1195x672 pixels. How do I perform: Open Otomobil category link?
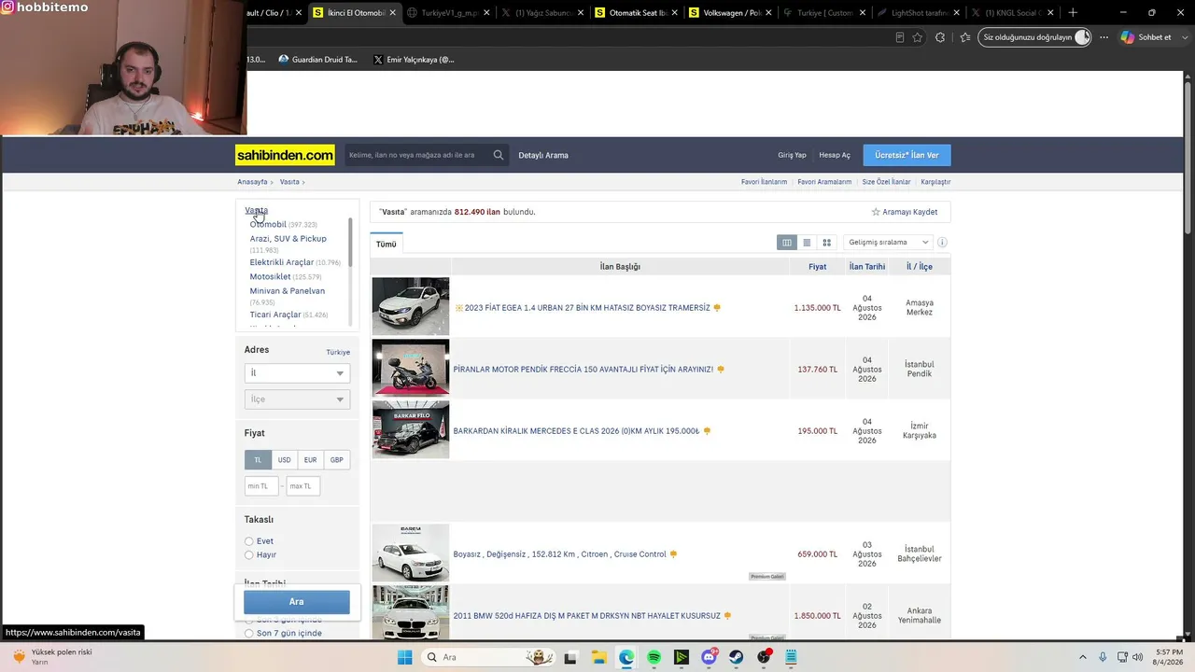[268, 225]
